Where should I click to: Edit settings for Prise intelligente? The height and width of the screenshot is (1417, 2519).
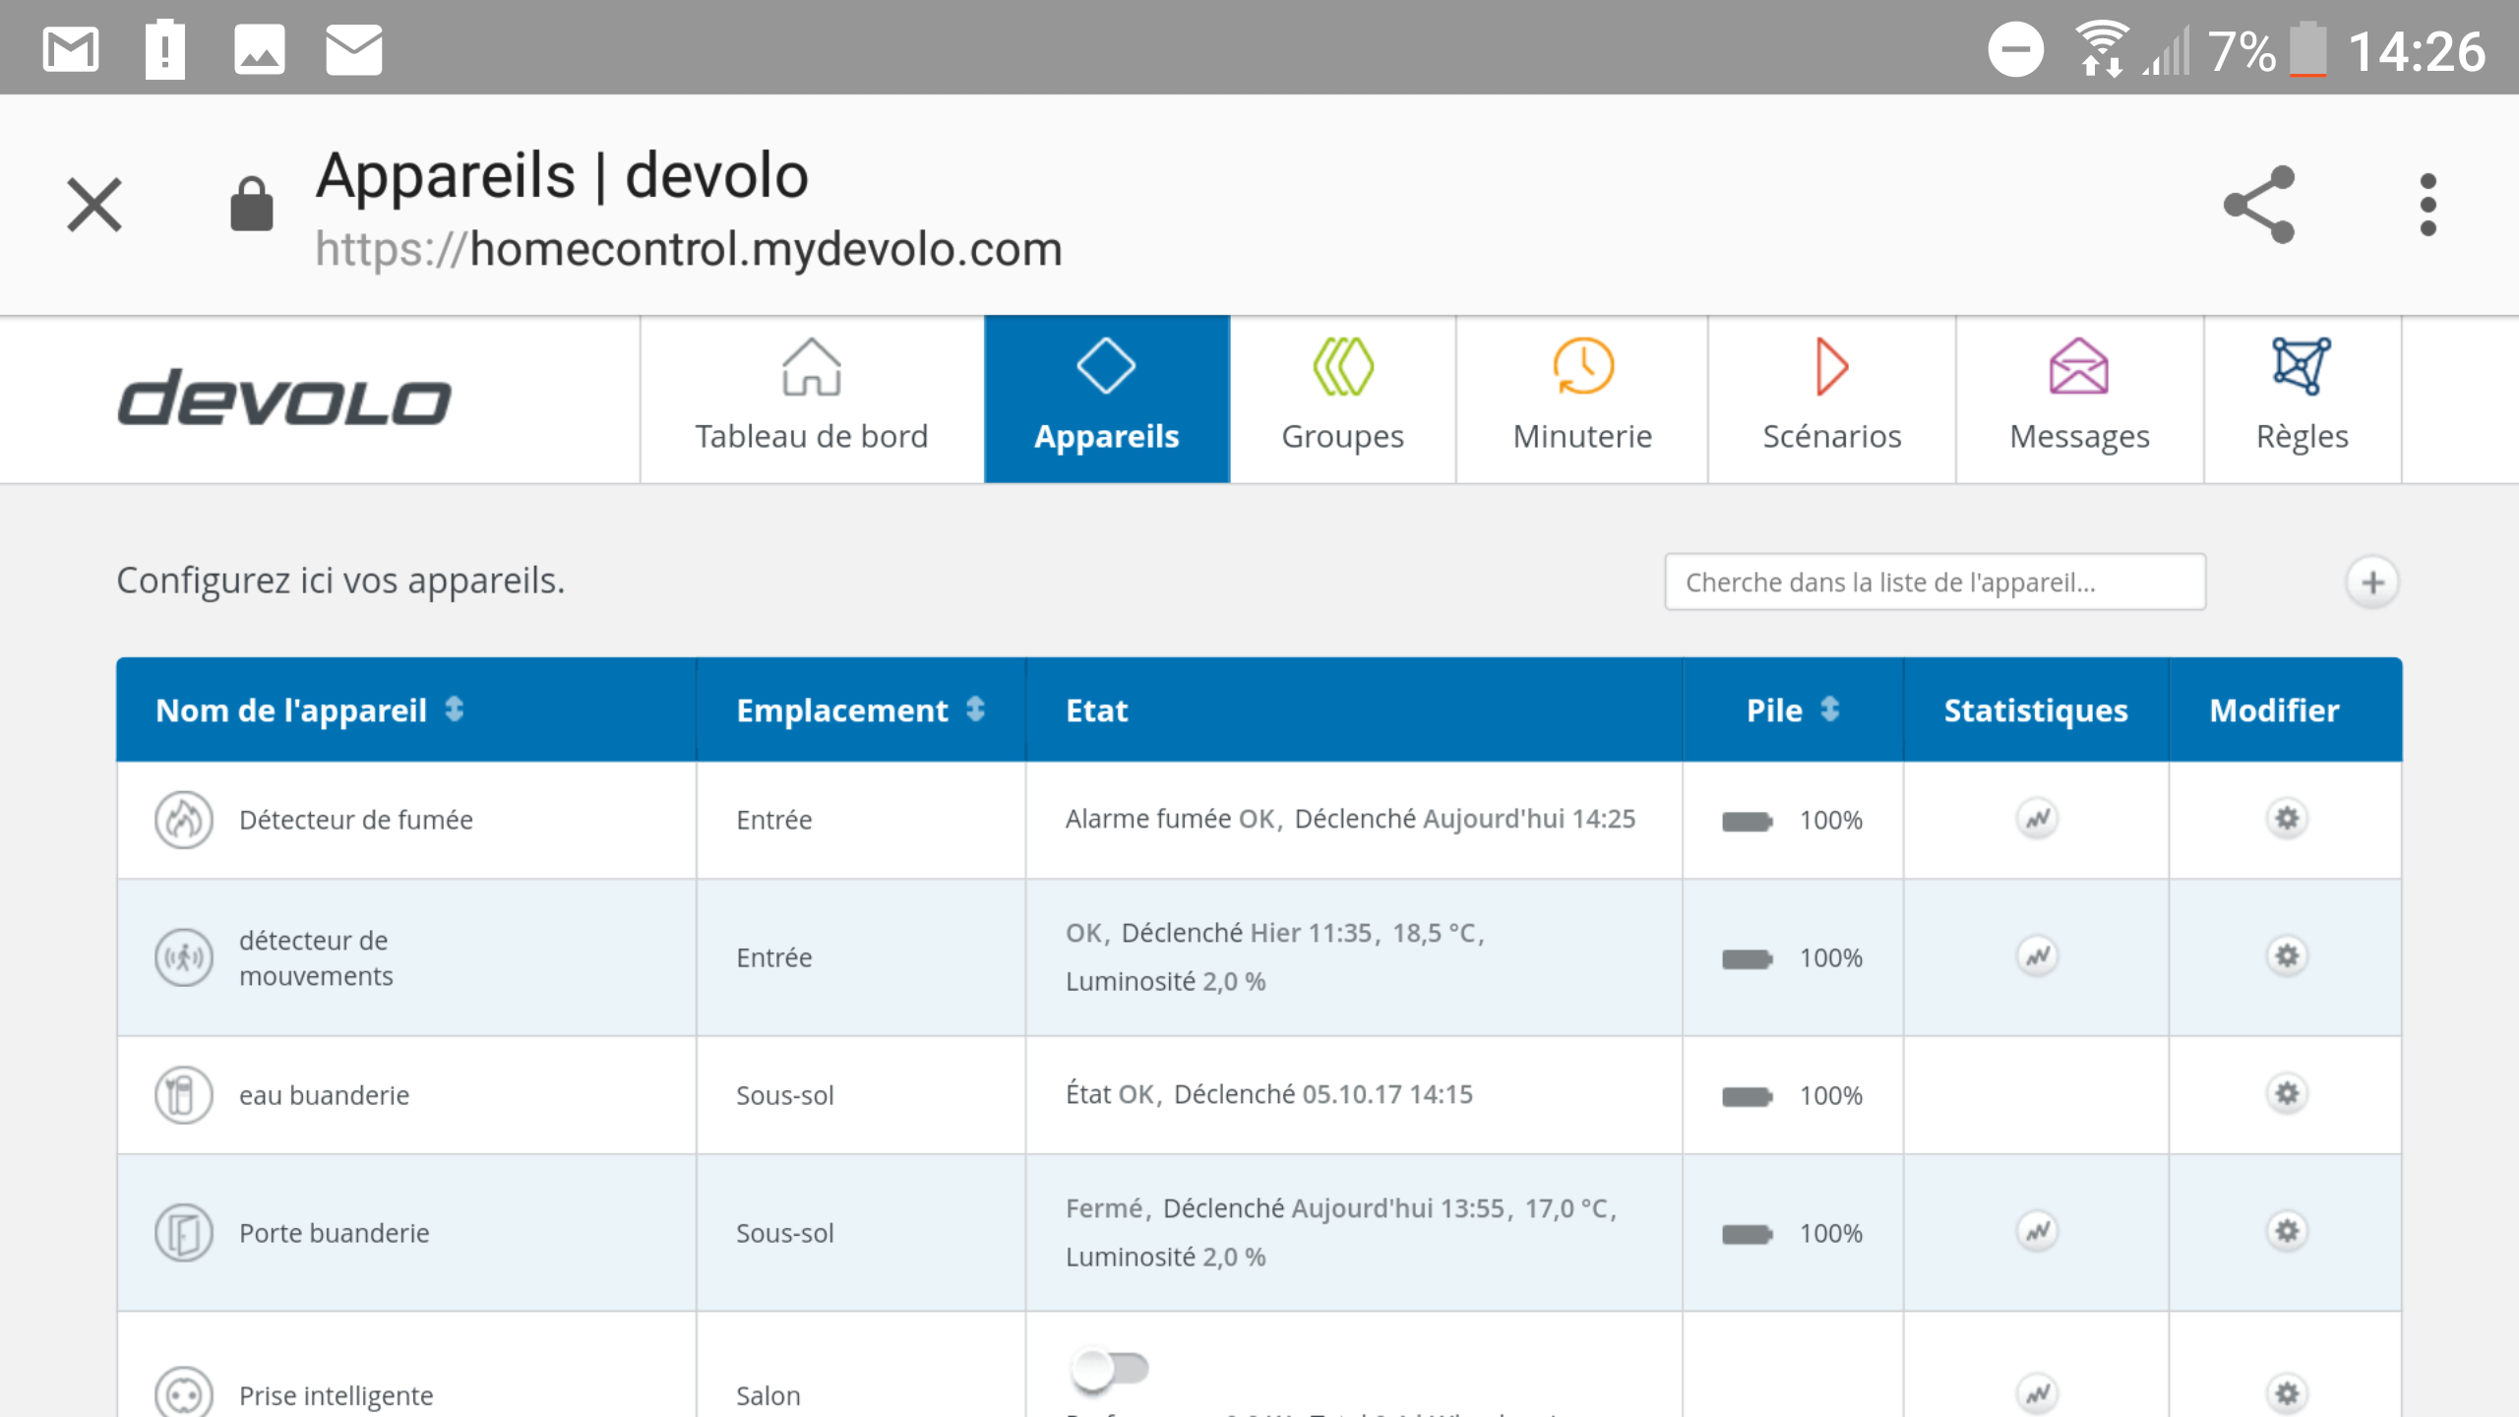(2287, 1393)
